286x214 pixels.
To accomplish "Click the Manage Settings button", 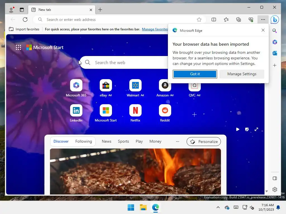I will [x=242, y=74].
